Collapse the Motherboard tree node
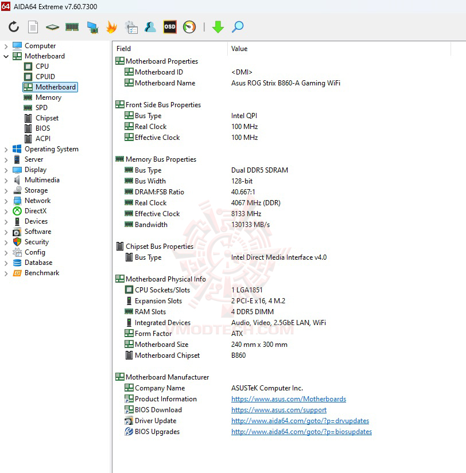This screenshot has height=473, width=466. [6, 56]
